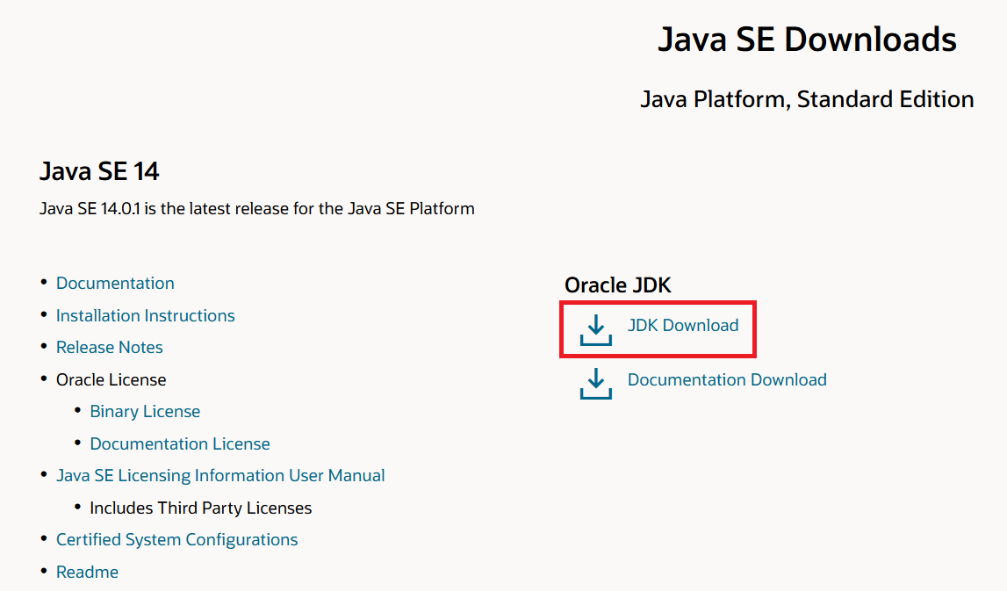Click the Oracle License list item text
Viewport: 1007px width, 591px height.
point(111,379)
